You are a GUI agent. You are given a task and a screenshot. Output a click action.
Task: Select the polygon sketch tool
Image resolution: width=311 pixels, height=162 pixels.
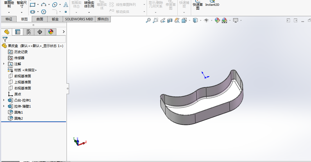(43, 12)
